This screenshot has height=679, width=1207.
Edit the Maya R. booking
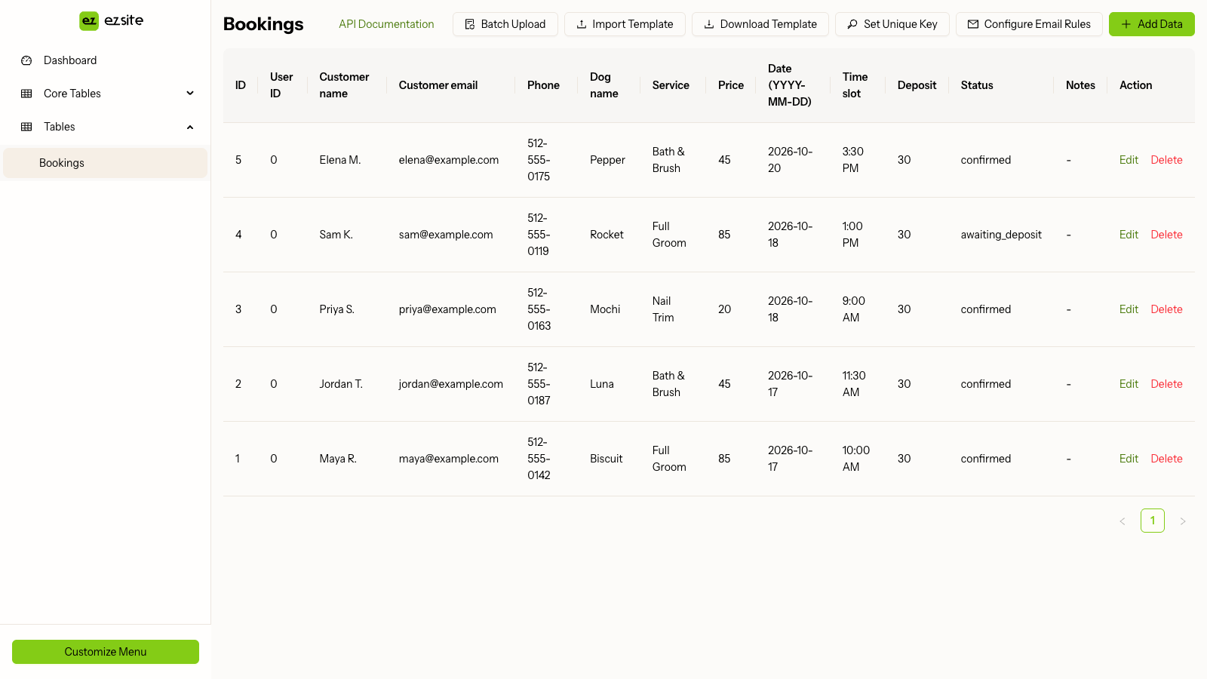tap(1129, 459)
